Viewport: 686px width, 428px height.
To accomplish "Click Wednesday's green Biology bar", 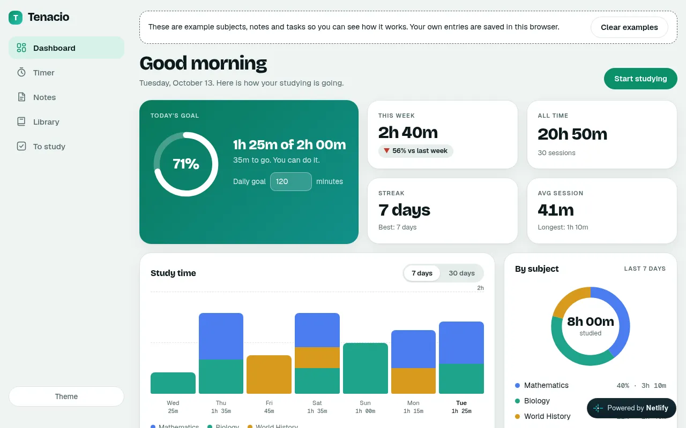I will (x=173, y=383).
